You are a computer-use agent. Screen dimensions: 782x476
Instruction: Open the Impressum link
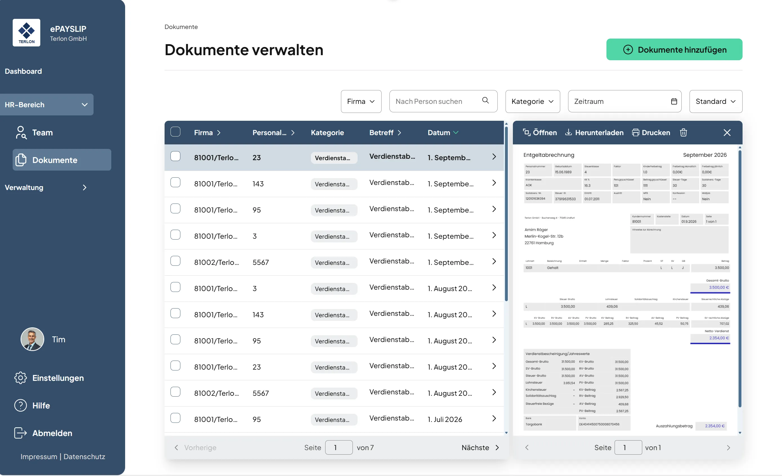[x=39, y=457]
